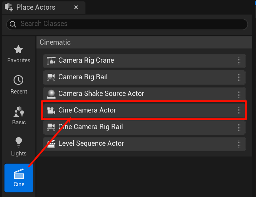
Task: Show the Lights category
Action: tap(19, 147)
